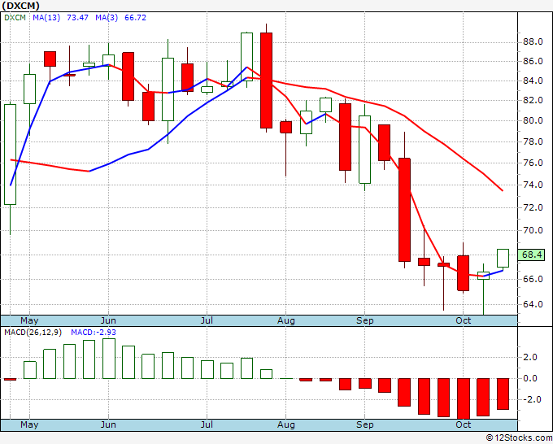The width and height of the screenshot is (553, 444).
Task: Click the 84.0 price axis label
Action: click(532, 81)
